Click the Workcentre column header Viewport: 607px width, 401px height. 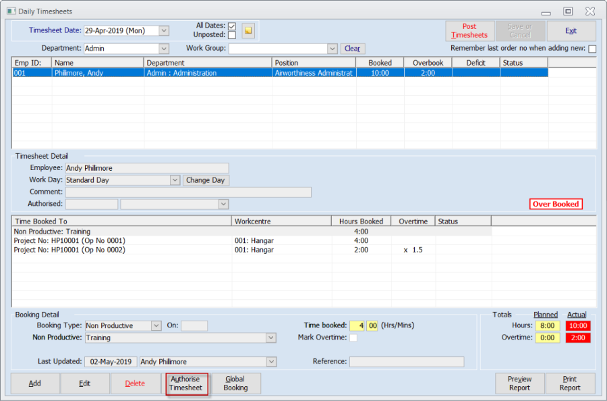point(282,221)
